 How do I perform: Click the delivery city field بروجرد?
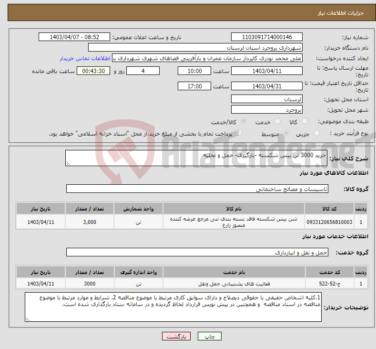coord(267,109)
